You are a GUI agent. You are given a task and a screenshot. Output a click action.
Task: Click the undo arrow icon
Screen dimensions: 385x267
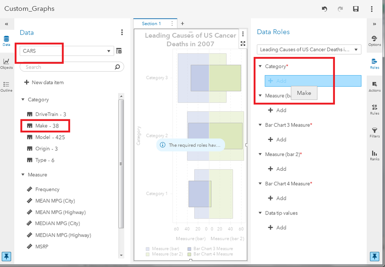(x=324, y=9)
